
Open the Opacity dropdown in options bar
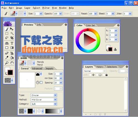(60, 14)
